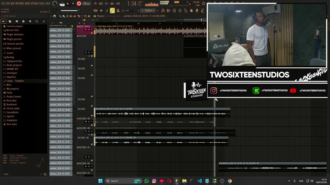
Task: Open browser web globe tab icon
Action: click(x=23, y=21)
